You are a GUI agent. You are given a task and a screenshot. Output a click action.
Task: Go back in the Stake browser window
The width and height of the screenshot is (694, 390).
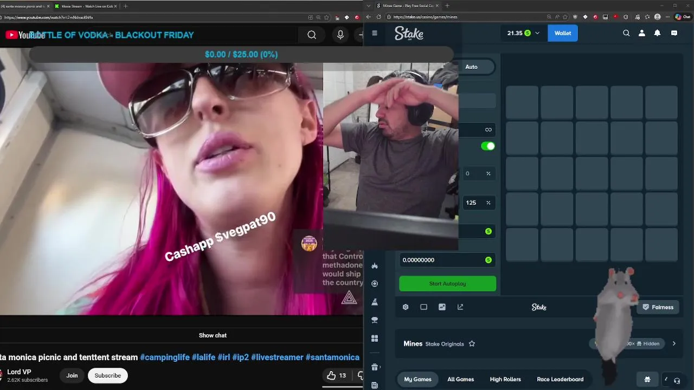coord(369,17)
